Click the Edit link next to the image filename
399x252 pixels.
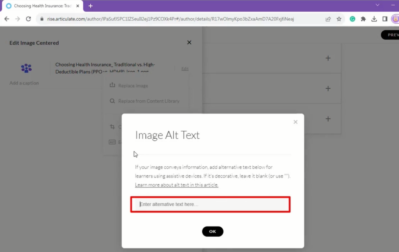(x=185, y=69)
